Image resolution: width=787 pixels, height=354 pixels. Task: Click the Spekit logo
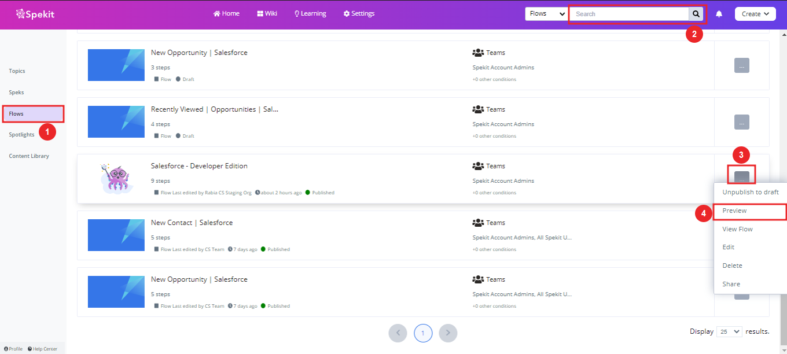pyautogui.click(x=35, y=13)
